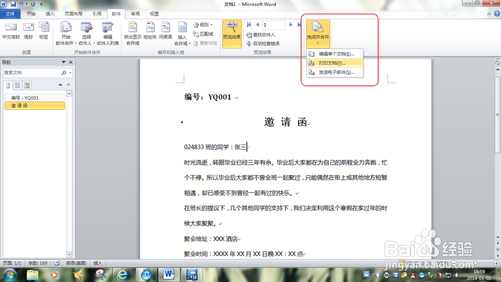The image size is (501, 282).
Task: Switch to the 插入 insert tab
Action: coord(50,14)
